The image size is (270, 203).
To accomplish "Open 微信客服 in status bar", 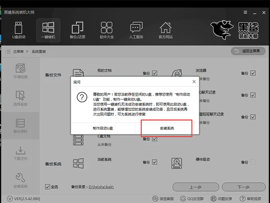I will [x=163, y=199].
